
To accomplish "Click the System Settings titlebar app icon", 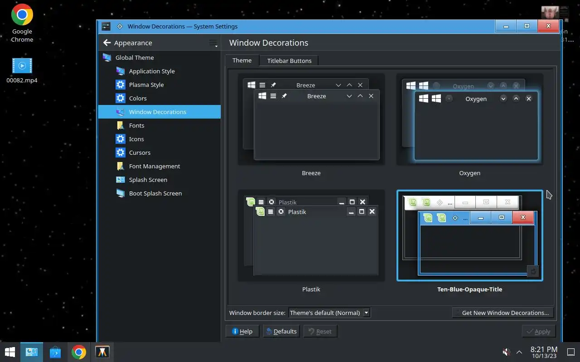I will 106,26.
